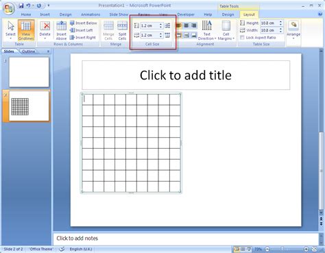The image size is (325, 253).
Task: Open the Help ribbon tab
Action: point(208,14)
